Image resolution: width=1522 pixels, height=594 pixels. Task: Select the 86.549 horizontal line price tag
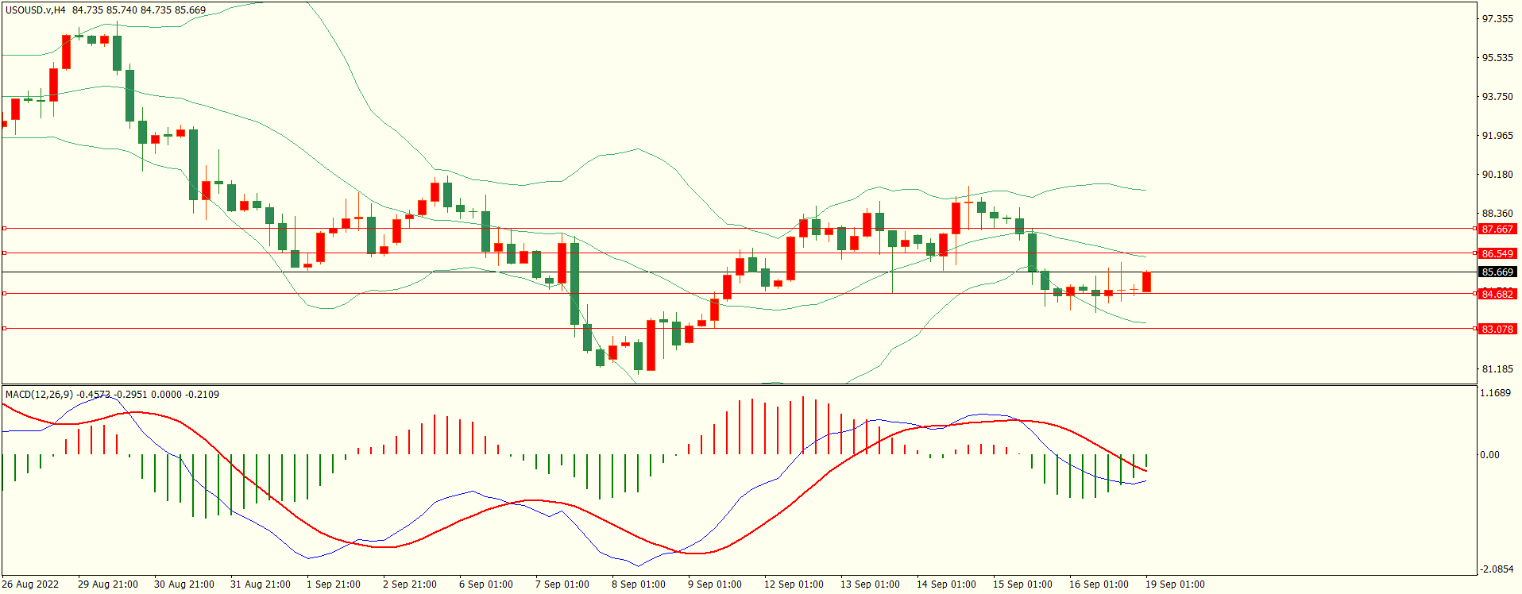click(1497, 254)
